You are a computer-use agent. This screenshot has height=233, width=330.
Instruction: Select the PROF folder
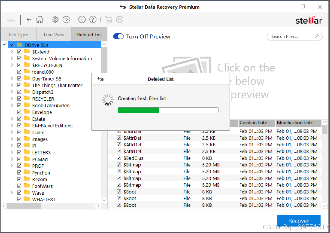tap(38, 166)
